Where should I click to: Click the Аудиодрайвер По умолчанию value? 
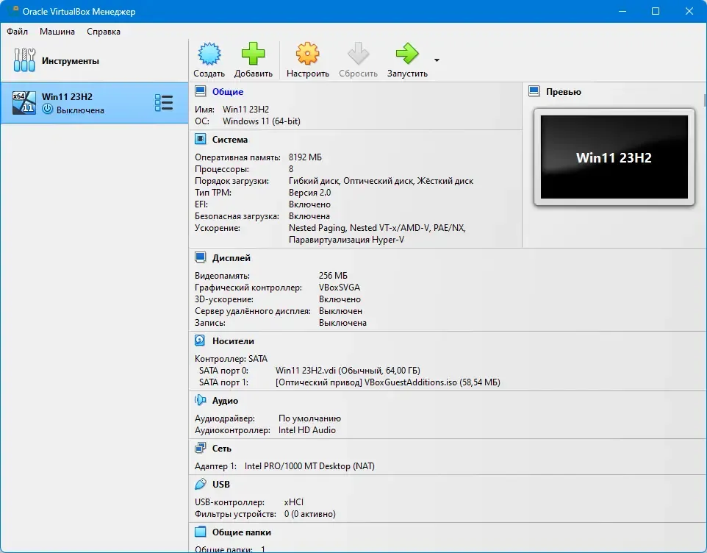tap(309, 418)
